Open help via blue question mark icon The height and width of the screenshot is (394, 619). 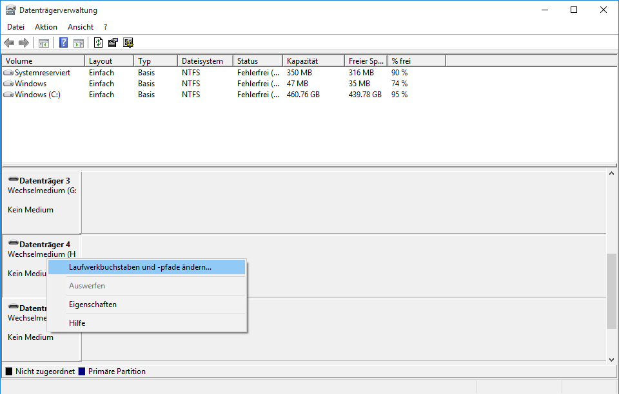[64, 43]
